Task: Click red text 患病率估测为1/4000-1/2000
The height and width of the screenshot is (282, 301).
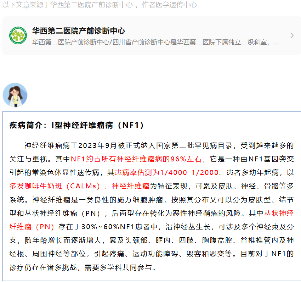Action: (167, 172)
